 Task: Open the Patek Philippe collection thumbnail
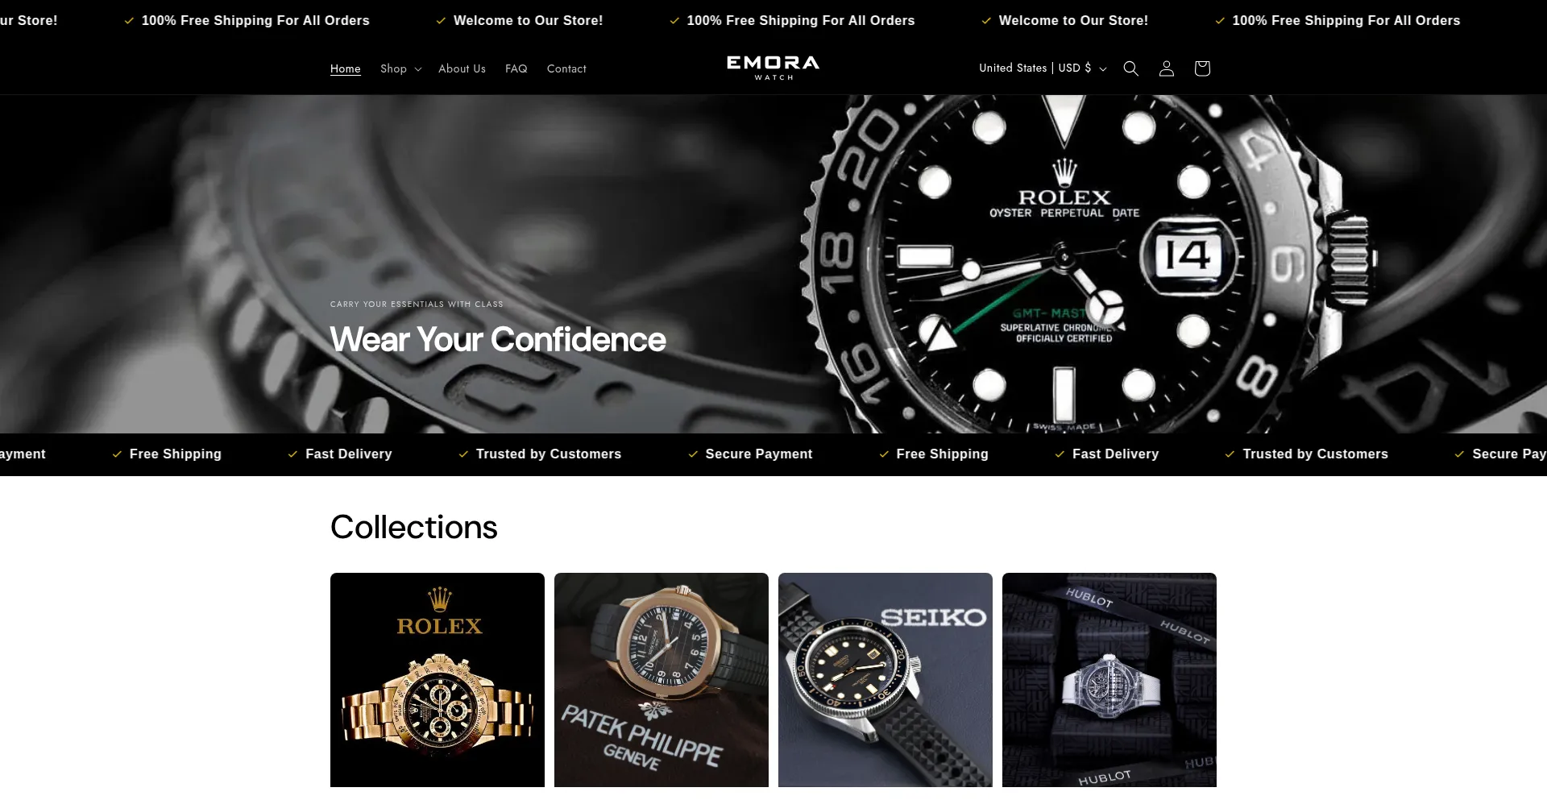click(x=662, y=680)
